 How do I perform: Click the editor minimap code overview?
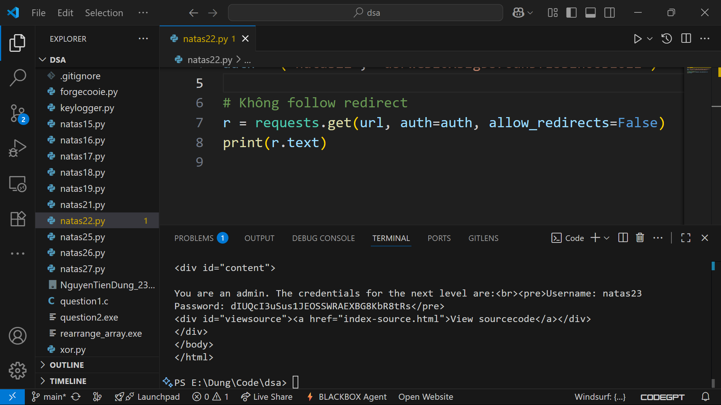(x=698, y=71)
